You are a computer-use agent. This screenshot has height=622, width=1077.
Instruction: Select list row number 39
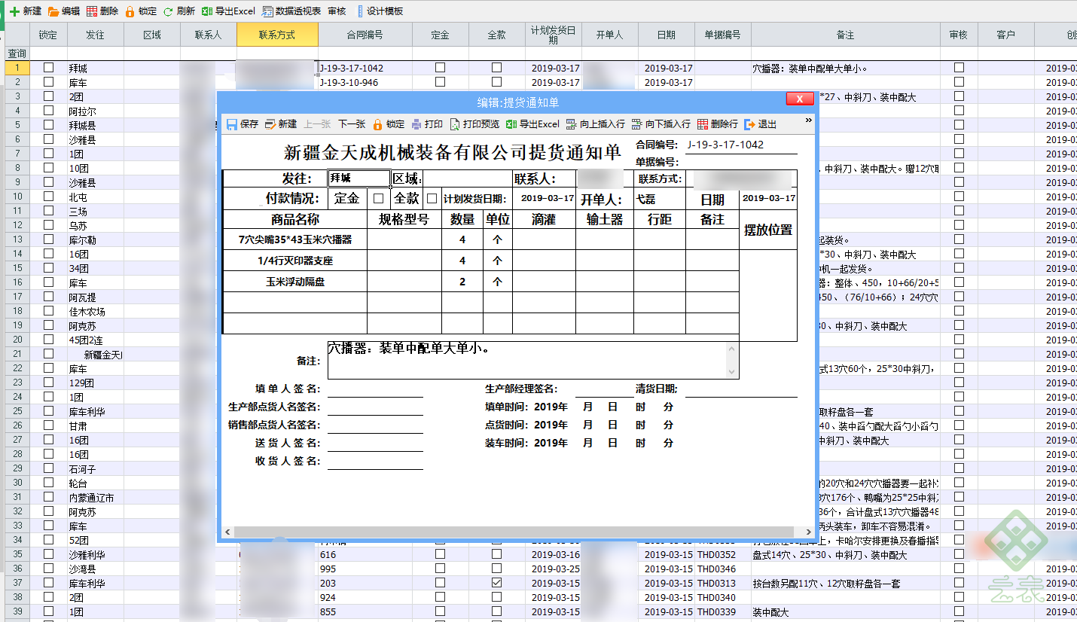tap(17, 611)
